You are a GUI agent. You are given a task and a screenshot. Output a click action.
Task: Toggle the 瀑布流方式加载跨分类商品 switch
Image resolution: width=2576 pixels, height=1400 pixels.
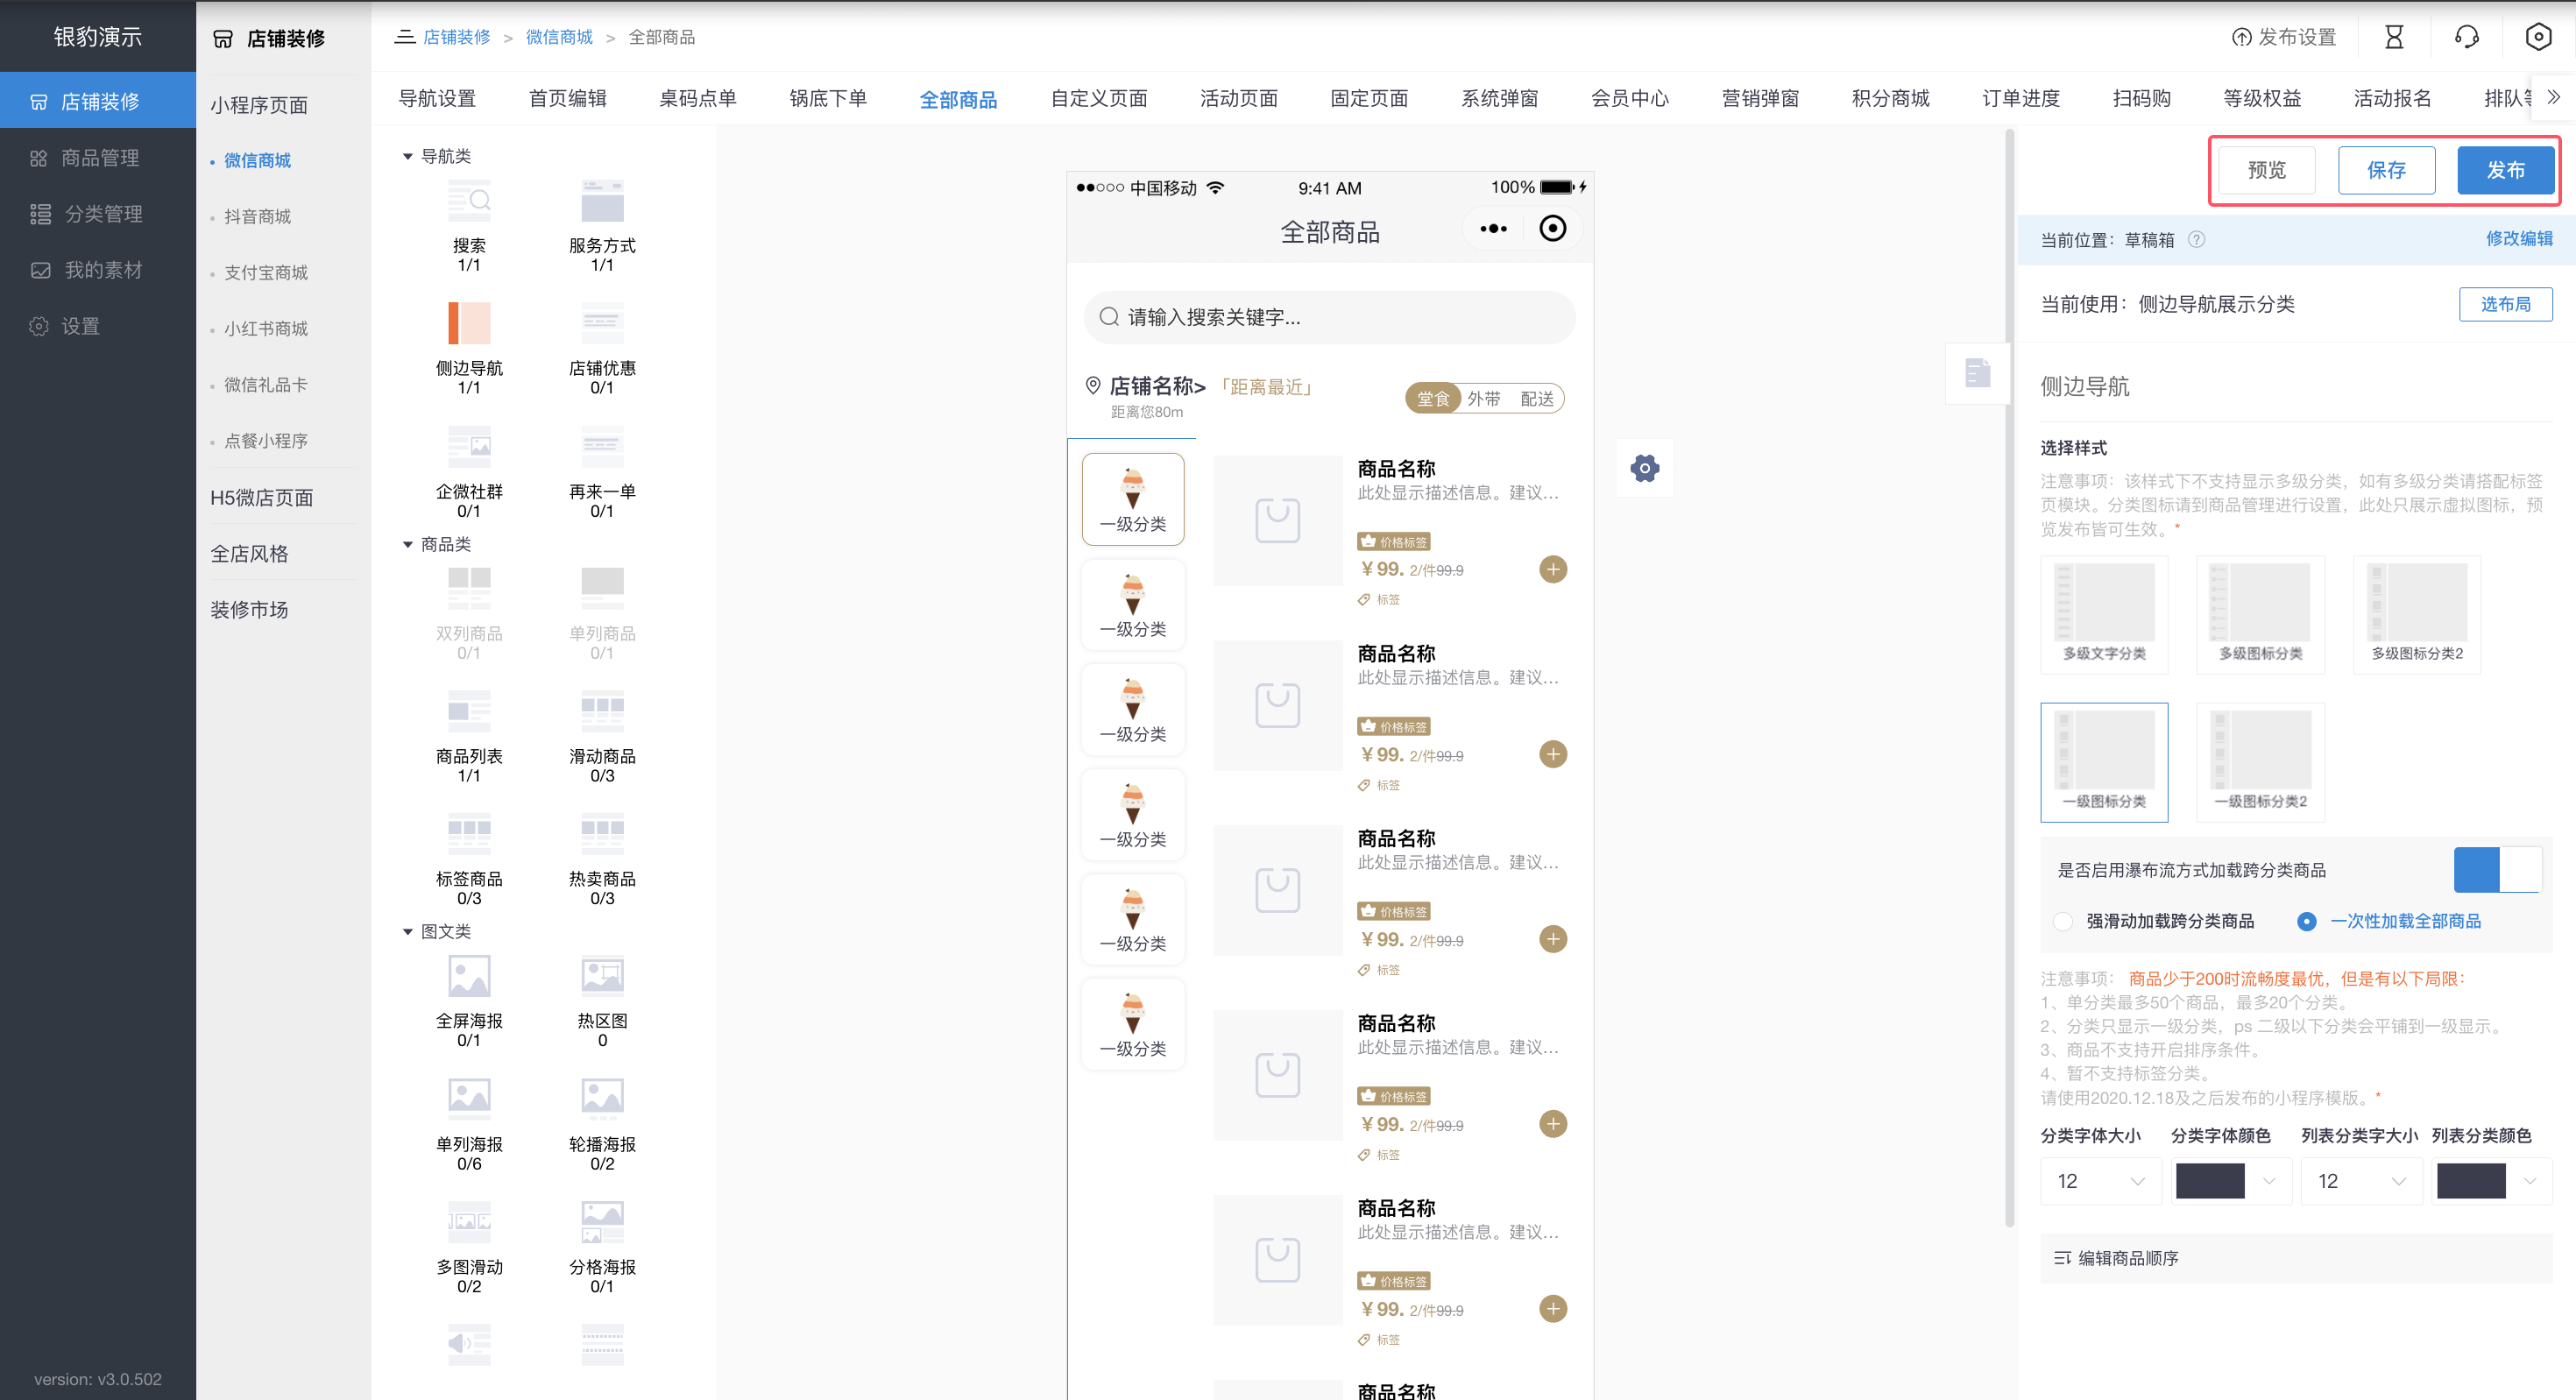[x=2497, y=870]
